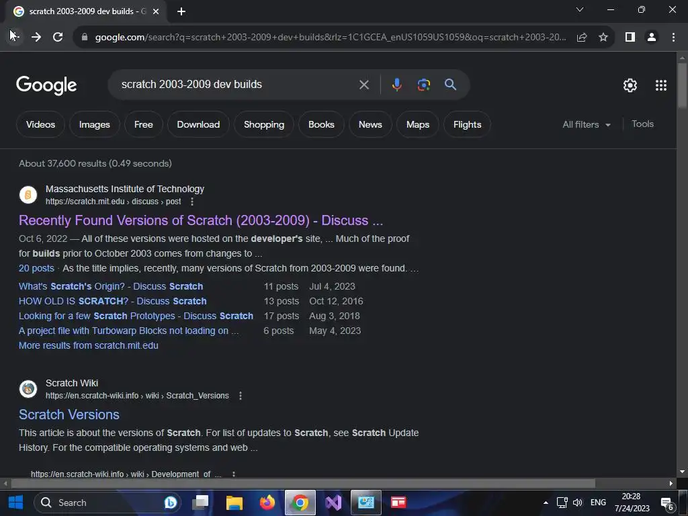This screenshot has height=516, width=688.
Task: Open the Chrome side panel icon
Action: pyautogui.click(x=630, y=38)
